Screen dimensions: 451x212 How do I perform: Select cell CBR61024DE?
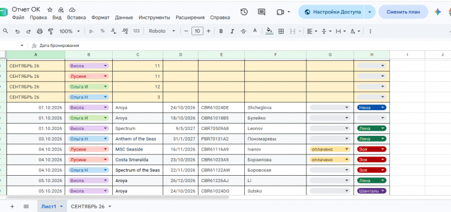221,108
